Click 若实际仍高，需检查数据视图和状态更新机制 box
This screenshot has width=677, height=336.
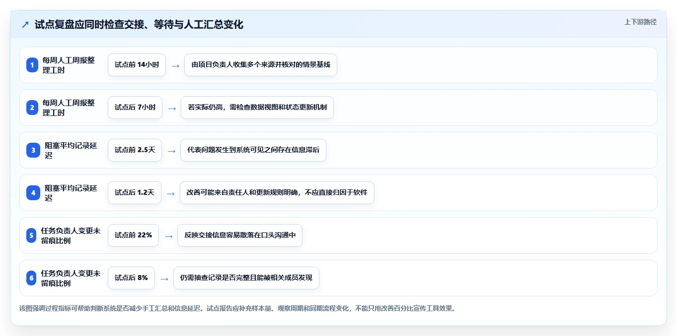coord(257,108)
